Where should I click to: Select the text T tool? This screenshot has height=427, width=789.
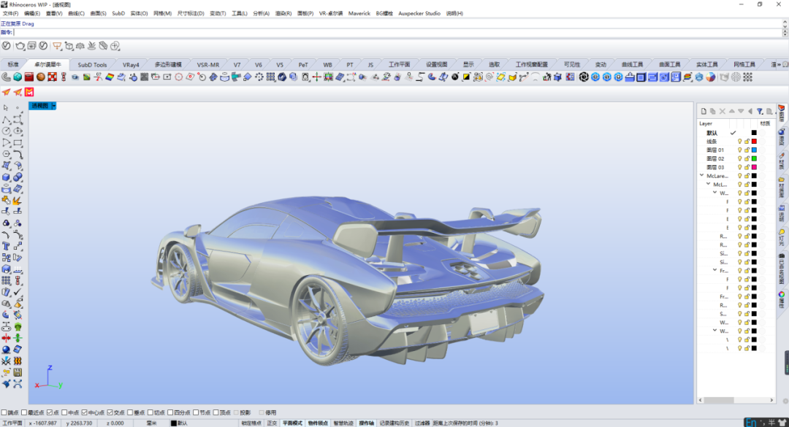point(6,246)
